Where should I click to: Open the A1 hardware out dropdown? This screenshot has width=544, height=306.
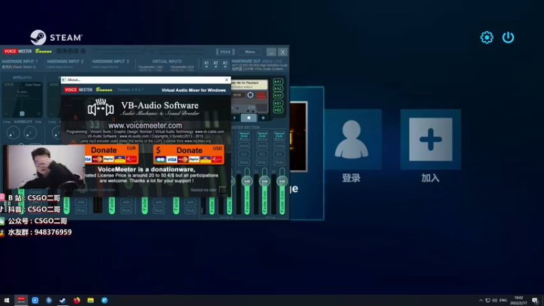(x=206, y=64)
